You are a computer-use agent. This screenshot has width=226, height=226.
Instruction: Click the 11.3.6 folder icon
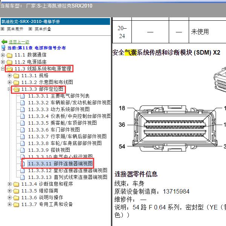[x=16, y=198]
